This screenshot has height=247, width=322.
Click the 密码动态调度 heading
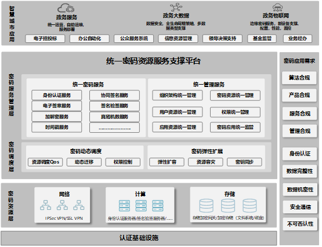tap(86, 151)
